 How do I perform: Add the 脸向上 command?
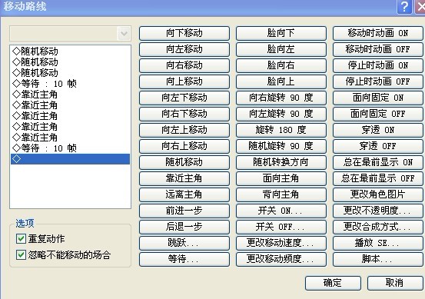pyautogui.click(x=281, y=81)
